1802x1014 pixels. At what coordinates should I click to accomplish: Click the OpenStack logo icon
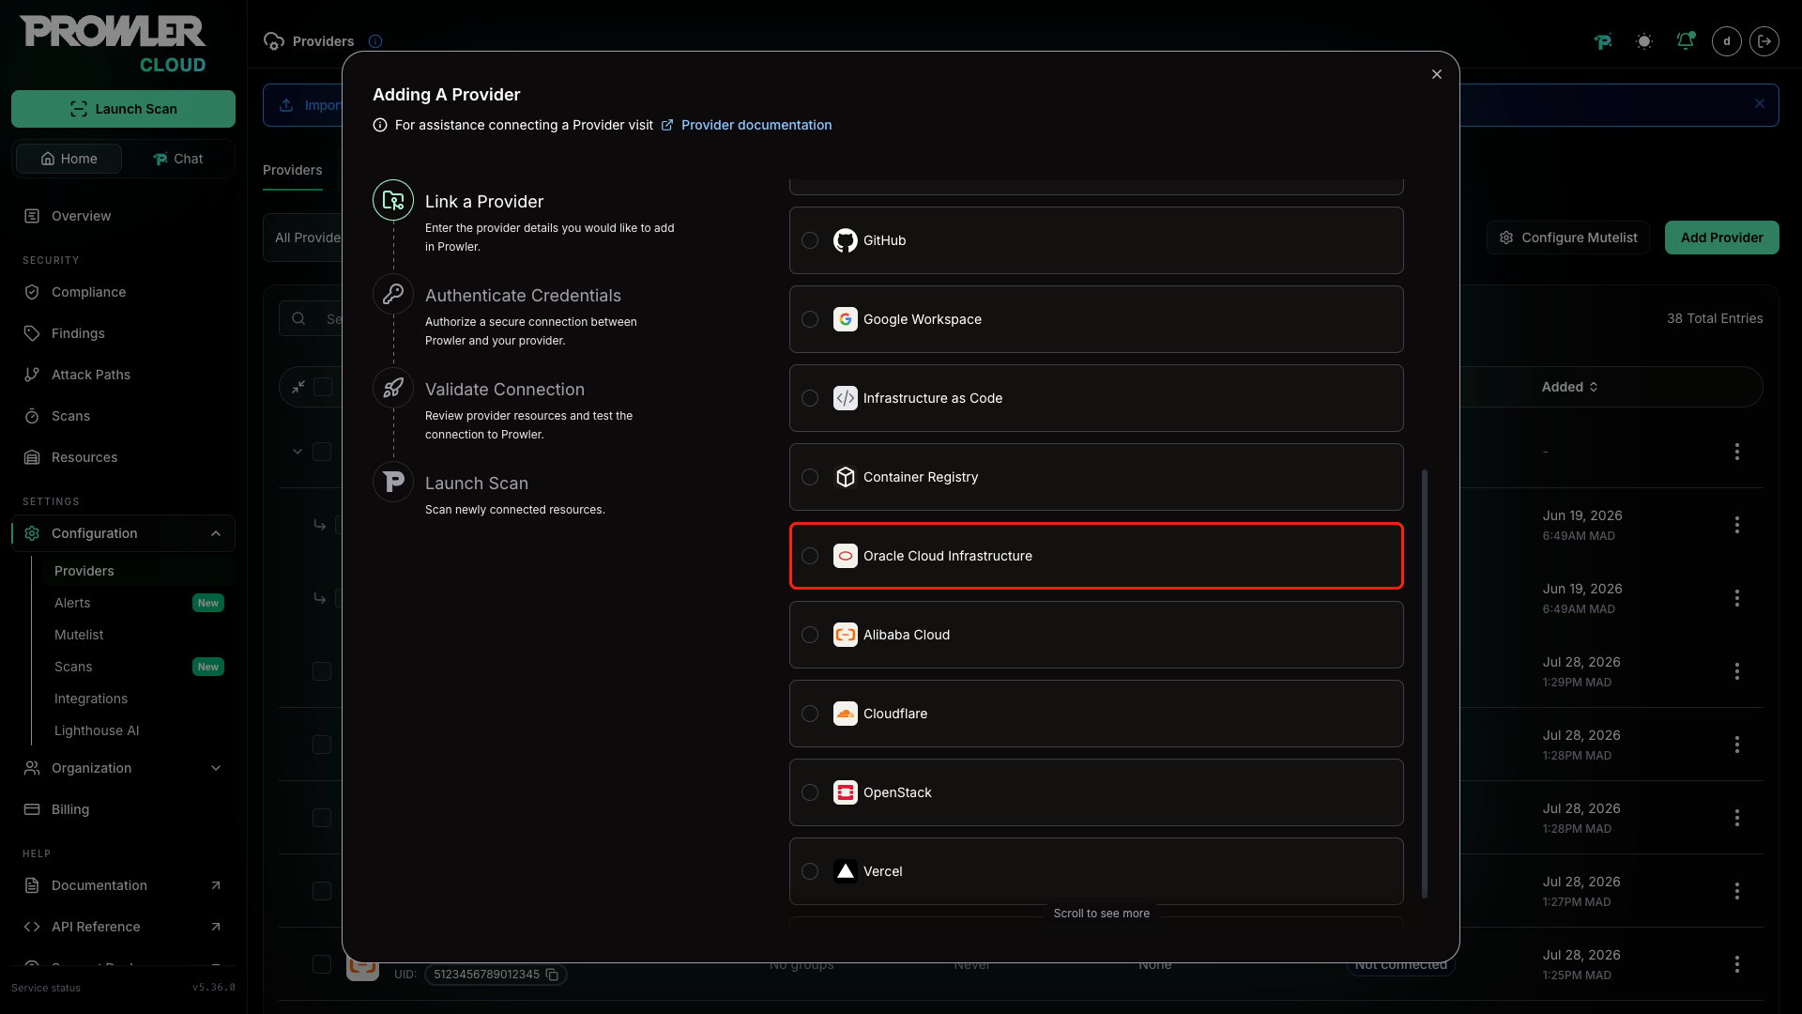846,792
